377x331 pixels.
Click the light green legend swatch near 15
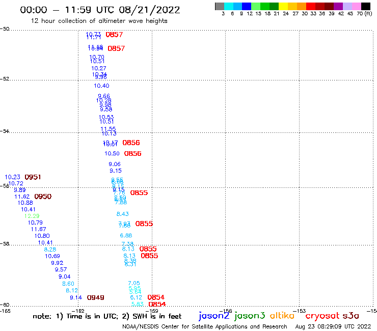pos(256,6)
